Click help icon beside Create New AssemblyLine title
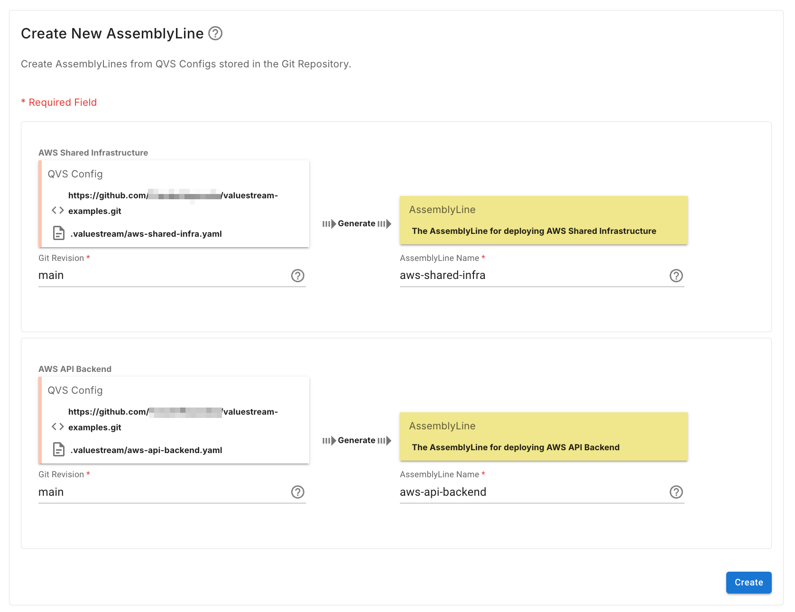Viewport: 795px width, 612px height. (x=215, y=34)
